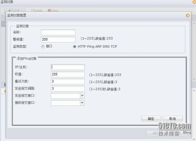Click the 重试次数 input field
Viewport: 196px width, 141px height.
pyautogui.click(x=68, y=81)
